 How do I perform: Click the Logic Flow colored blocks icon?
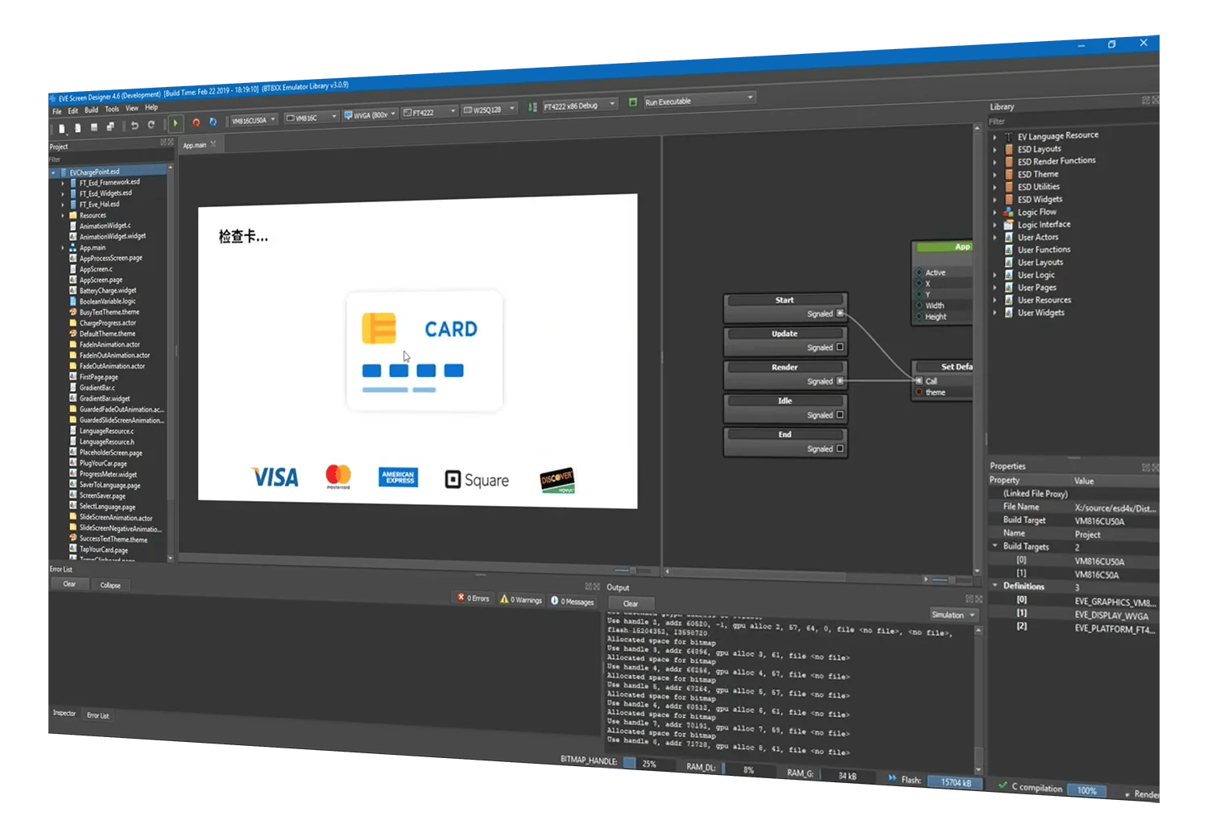[1008, 212]
